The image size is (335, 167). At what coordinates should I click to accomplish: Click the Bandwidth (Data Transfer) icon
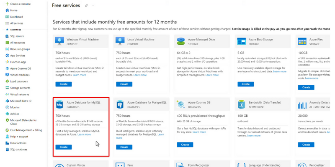[x=242, y=104]
